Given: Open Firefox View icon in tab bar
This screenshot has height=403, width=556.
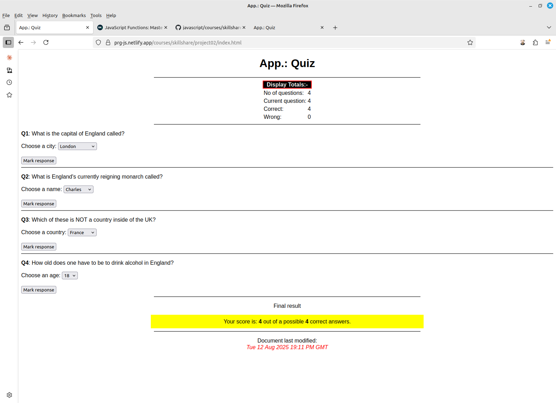Looking at the screenshot, I should coord(7,27).
